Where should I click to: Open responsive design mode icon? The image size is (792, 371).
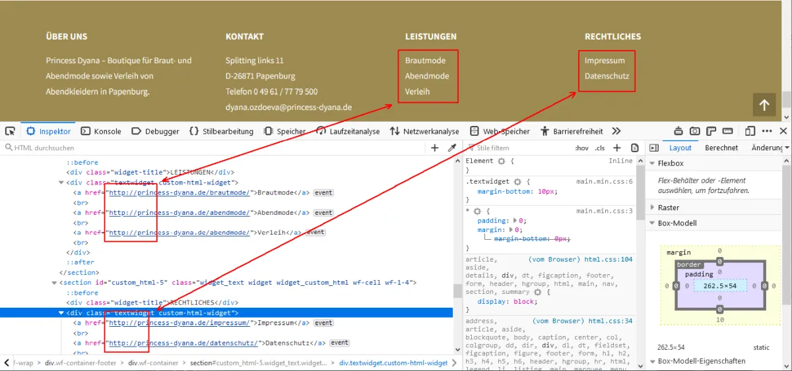point(750,131)
